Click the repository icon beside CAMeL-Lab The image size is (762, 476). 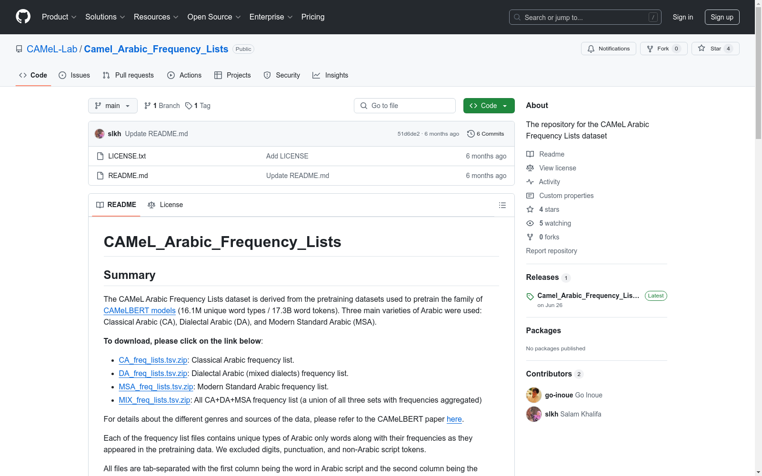[19, 49]
